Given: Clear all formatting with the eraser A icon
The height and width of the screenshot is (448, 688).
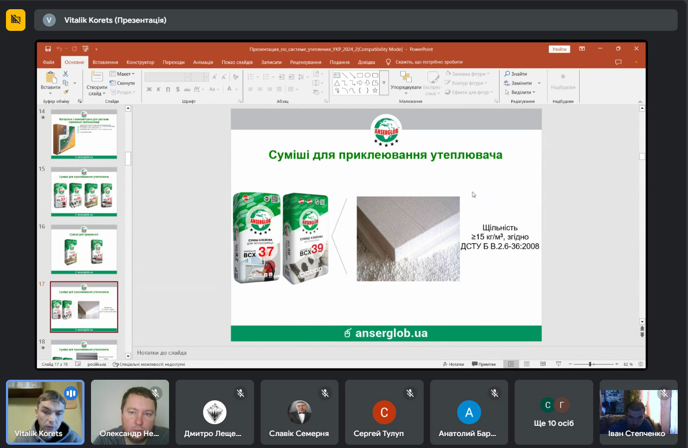Looking at the screenshot, I should click(236, 77).
